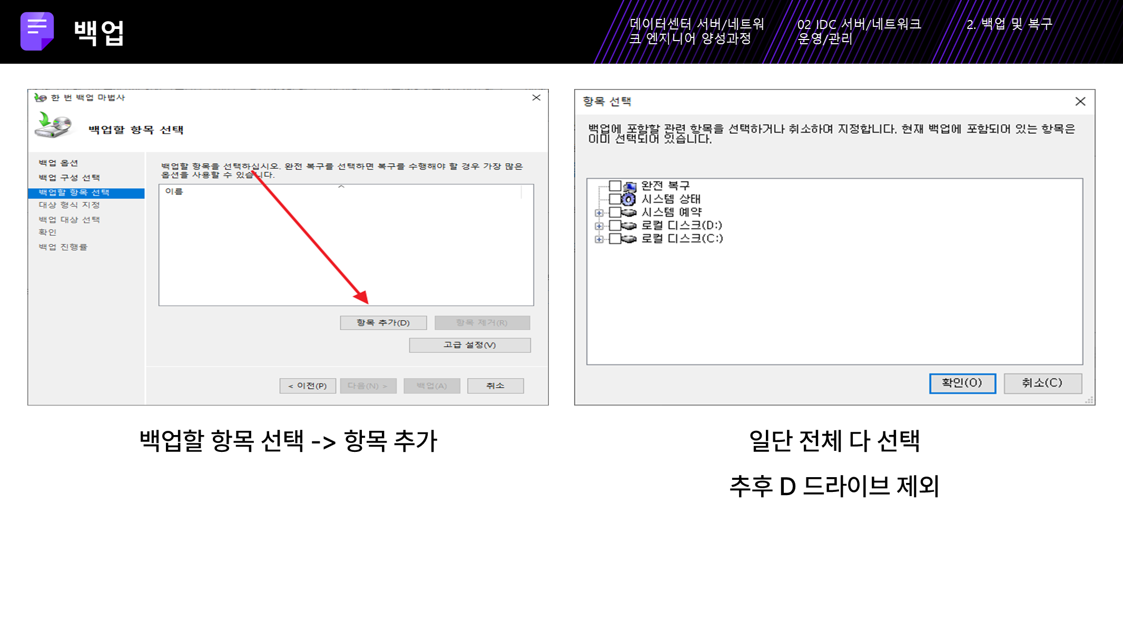
Task: Click the 이름 column header
Action: point(174,191)
